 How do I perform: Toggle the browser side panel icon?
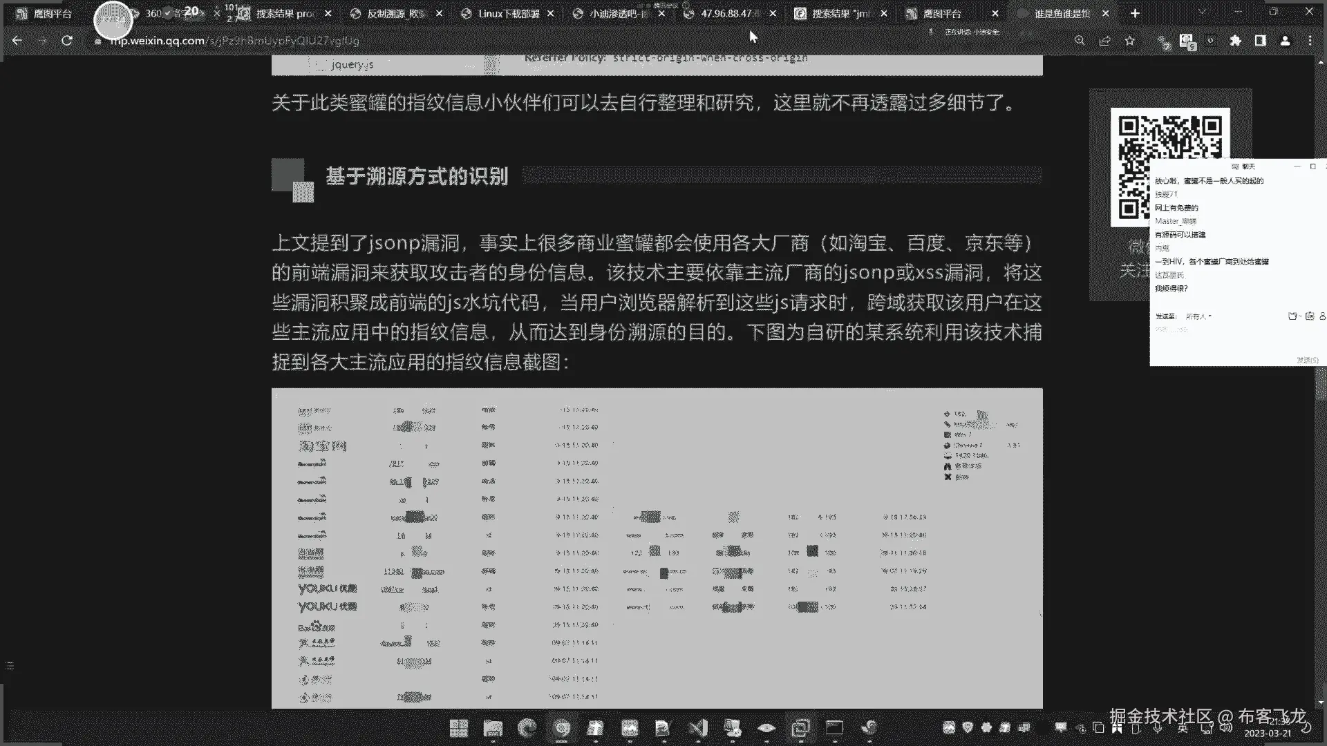1260,41
